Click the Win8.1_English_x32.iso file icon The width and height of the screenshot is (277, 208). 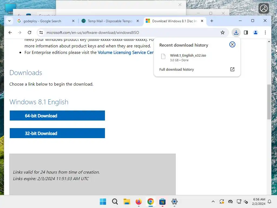pyautogui.click(x=163, y=56)
